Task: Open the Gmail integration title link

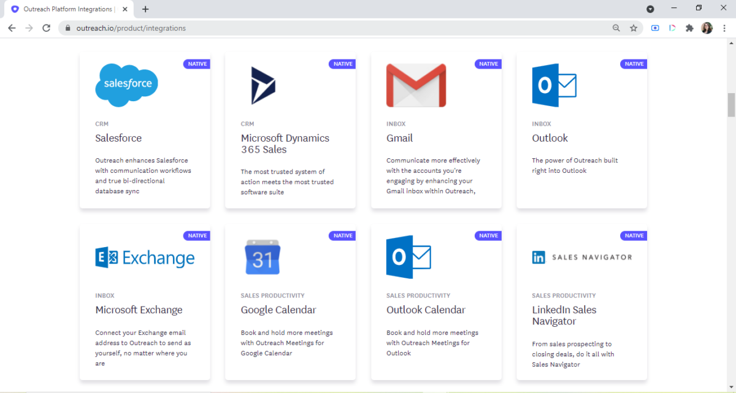Action: tap(399, 138)
